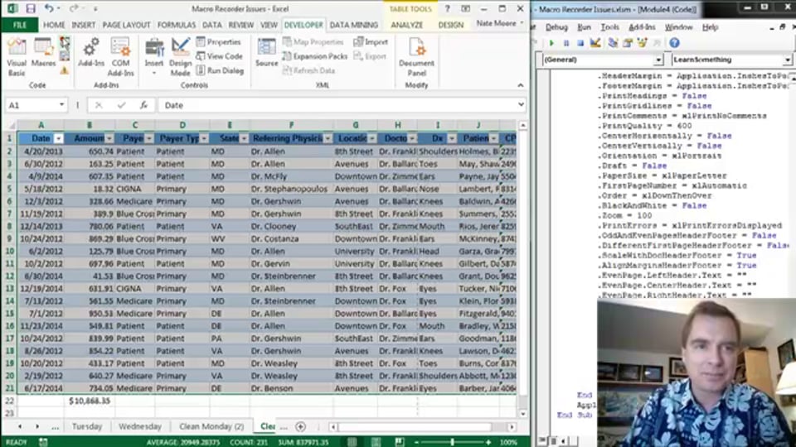Undo last action in Quick Access toolbar

click(x=49, y=8)
